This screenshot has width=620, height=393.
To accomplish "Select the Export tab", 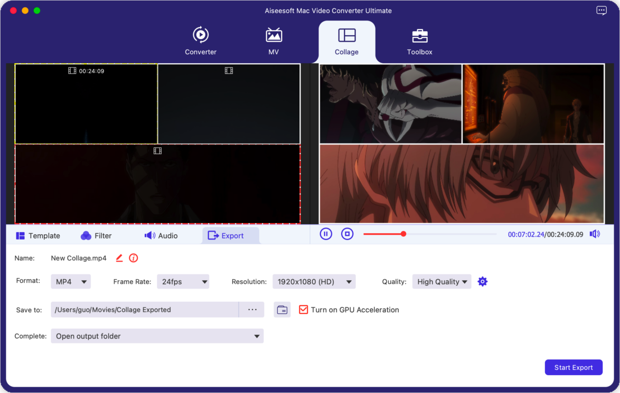I will coord(231,235).
